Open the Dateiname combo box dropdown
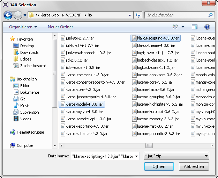This screenshot has height=178, width=218. 137,156
